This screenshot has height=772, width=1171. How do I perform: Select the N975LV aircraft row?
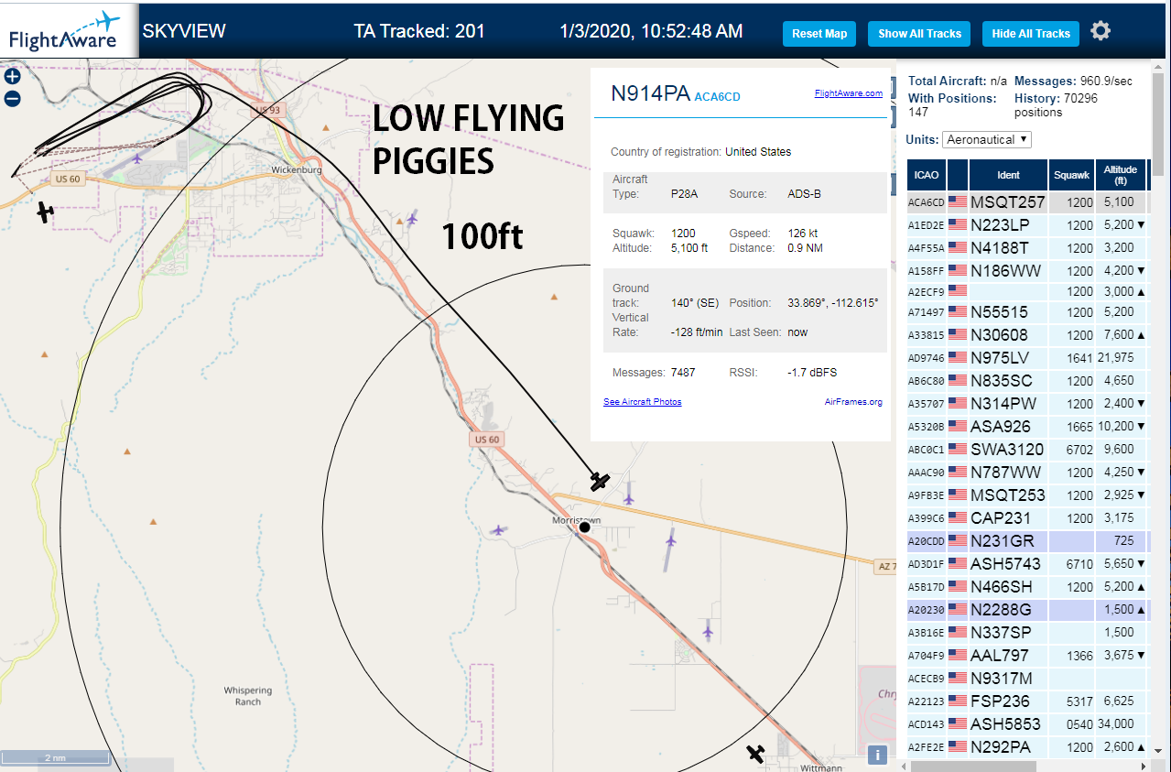(x=1027, y=357)
